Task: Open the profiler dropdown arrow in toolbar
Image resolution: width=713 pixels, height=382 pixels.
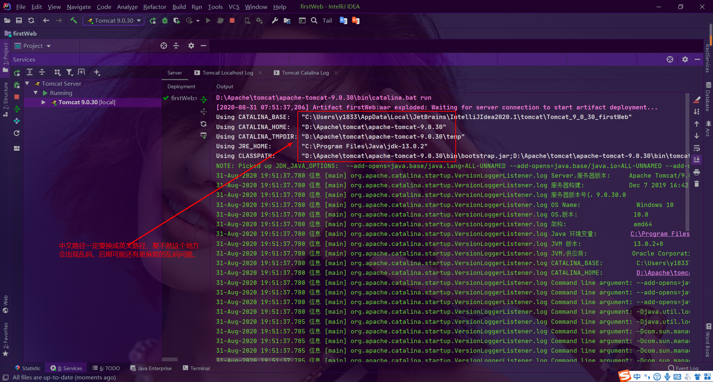Action: click(x=198, y=21)
